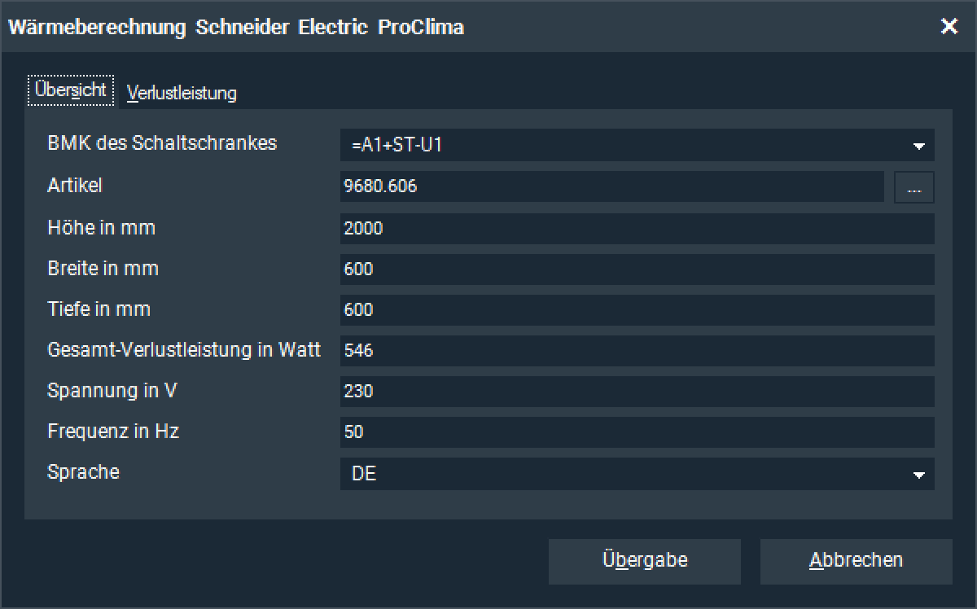Click the Artikel browse ellipsis button

[913, 187]
